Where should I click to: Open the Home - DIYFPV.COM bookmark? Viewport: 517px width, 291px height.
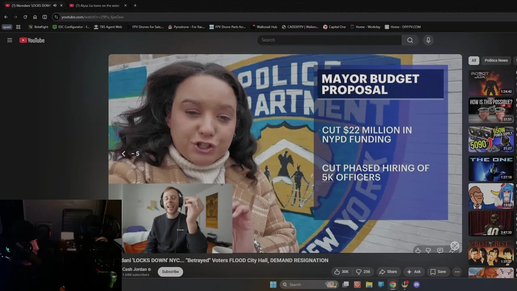[403, 27]
